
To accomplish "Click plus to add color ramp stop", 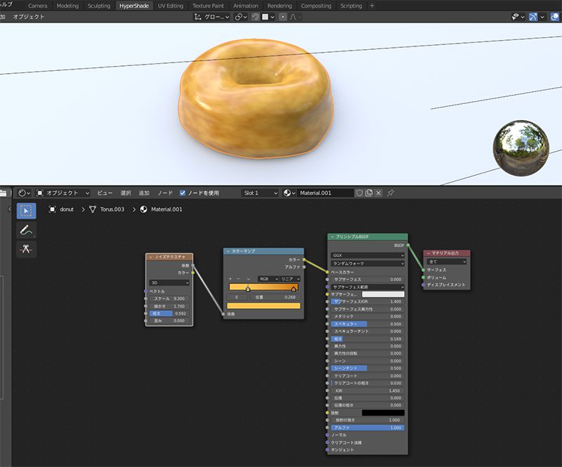I will [230, 279].
